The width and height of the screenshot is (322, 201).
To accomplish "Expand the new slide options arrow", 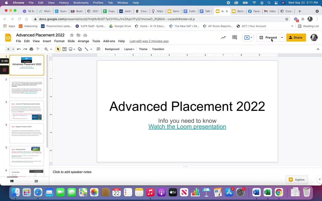I will point(13,49).
